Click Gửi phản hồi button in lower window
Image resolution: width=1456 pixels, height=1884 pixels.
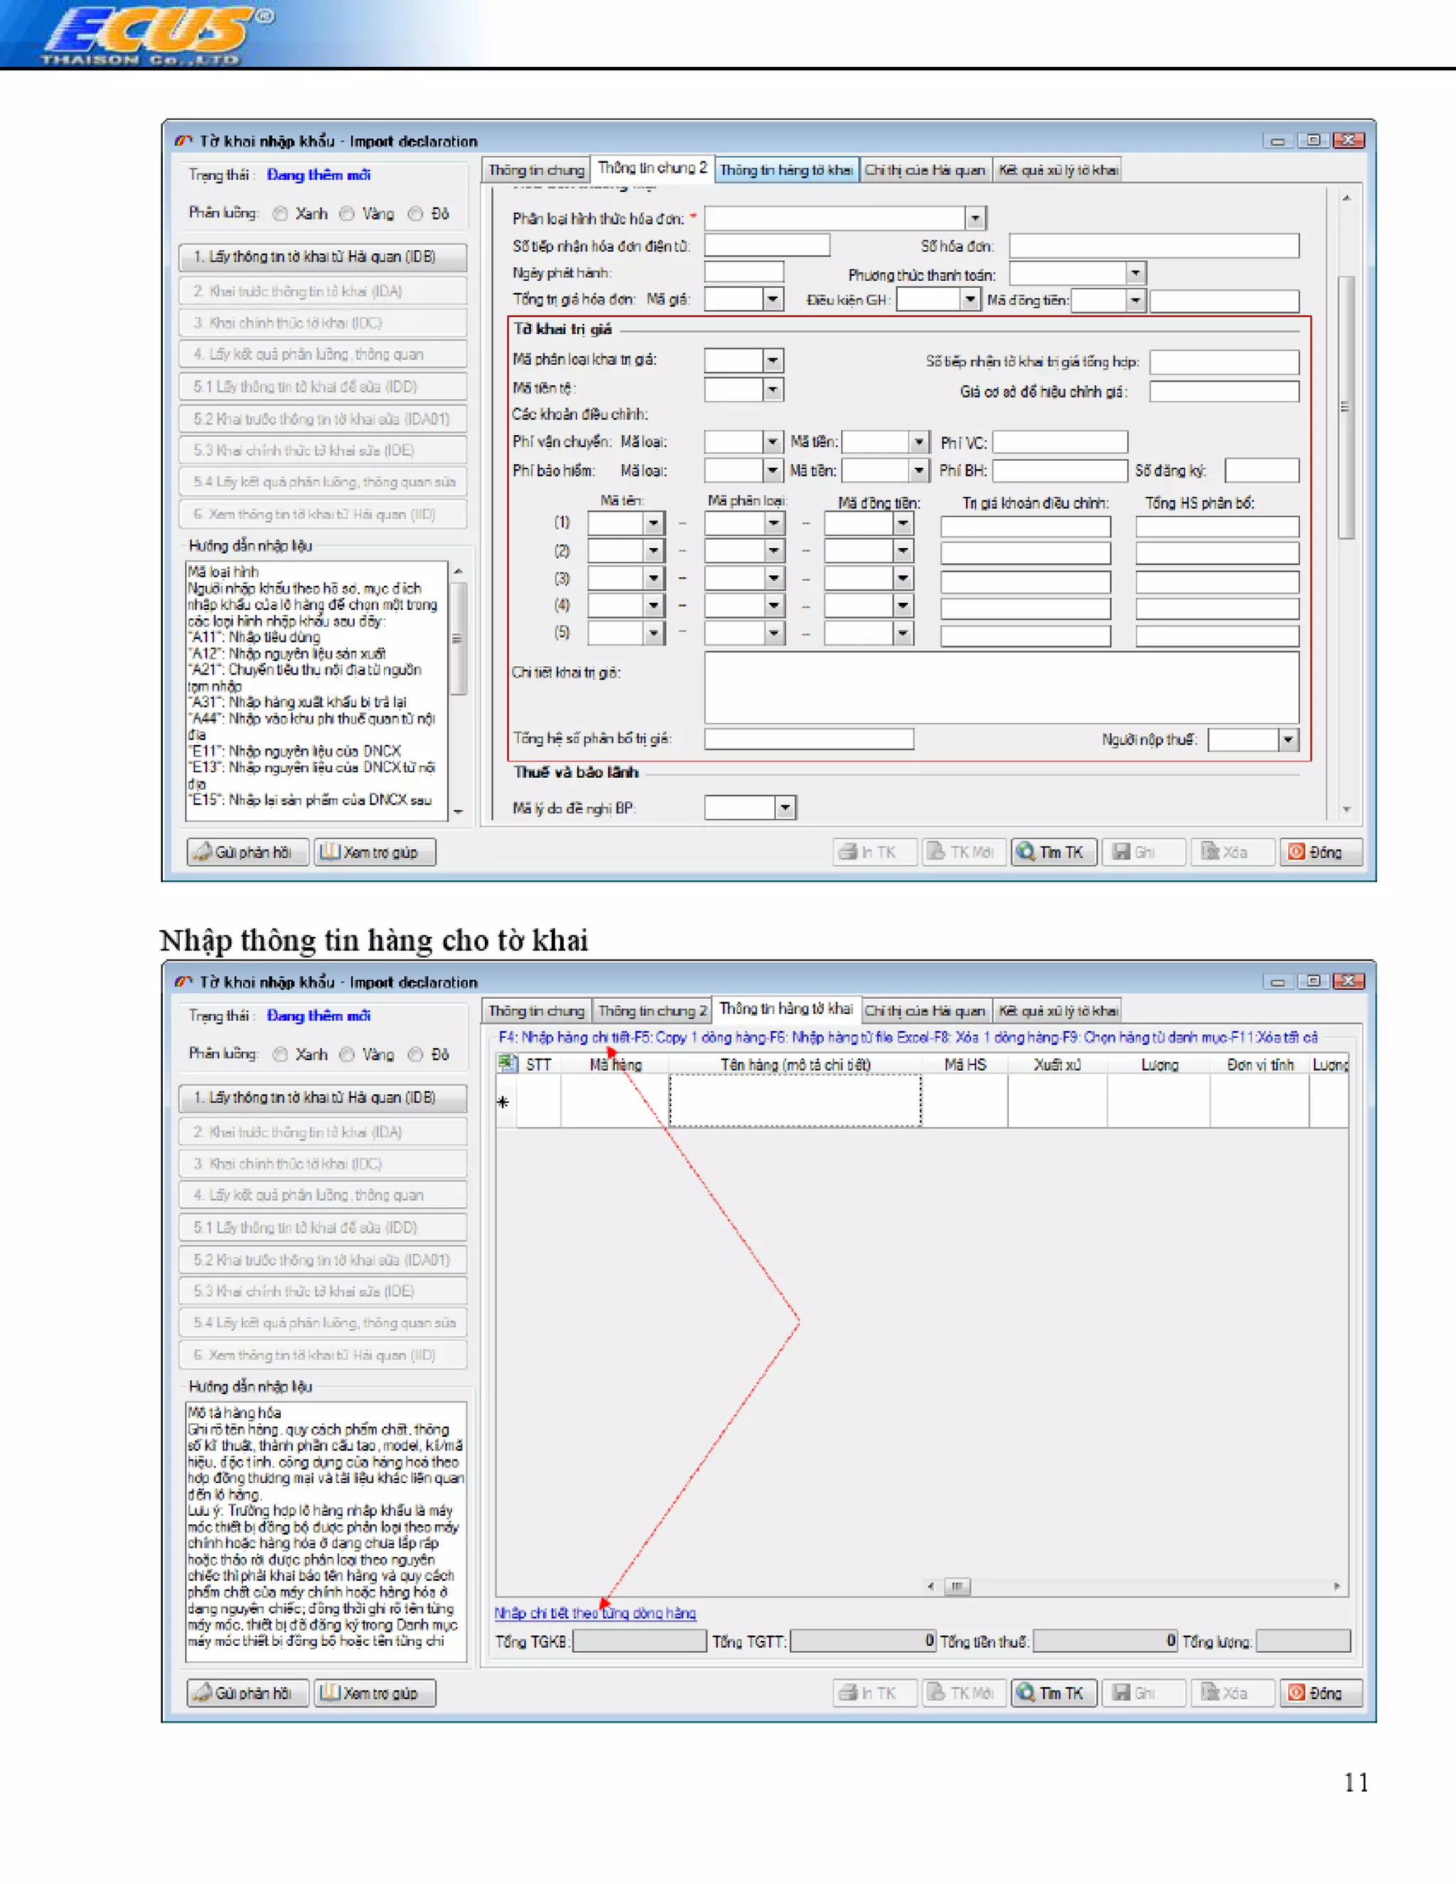pyautogui.click(x=247, y=1693)
